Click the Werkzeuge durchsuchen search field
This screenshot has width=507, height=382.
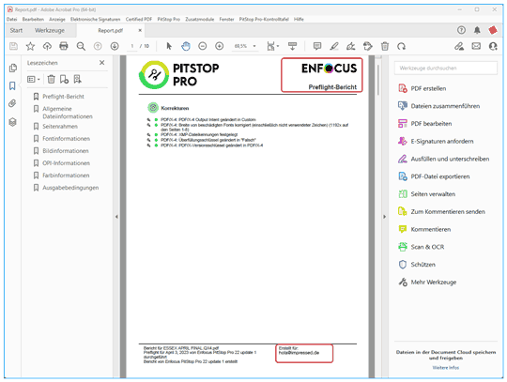(x=446, y=68)
